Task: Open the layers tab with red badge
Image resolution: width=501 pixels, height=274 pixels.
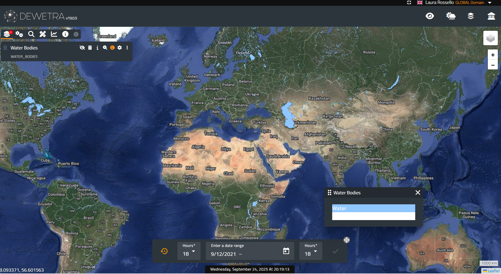Action: point(7,34)
